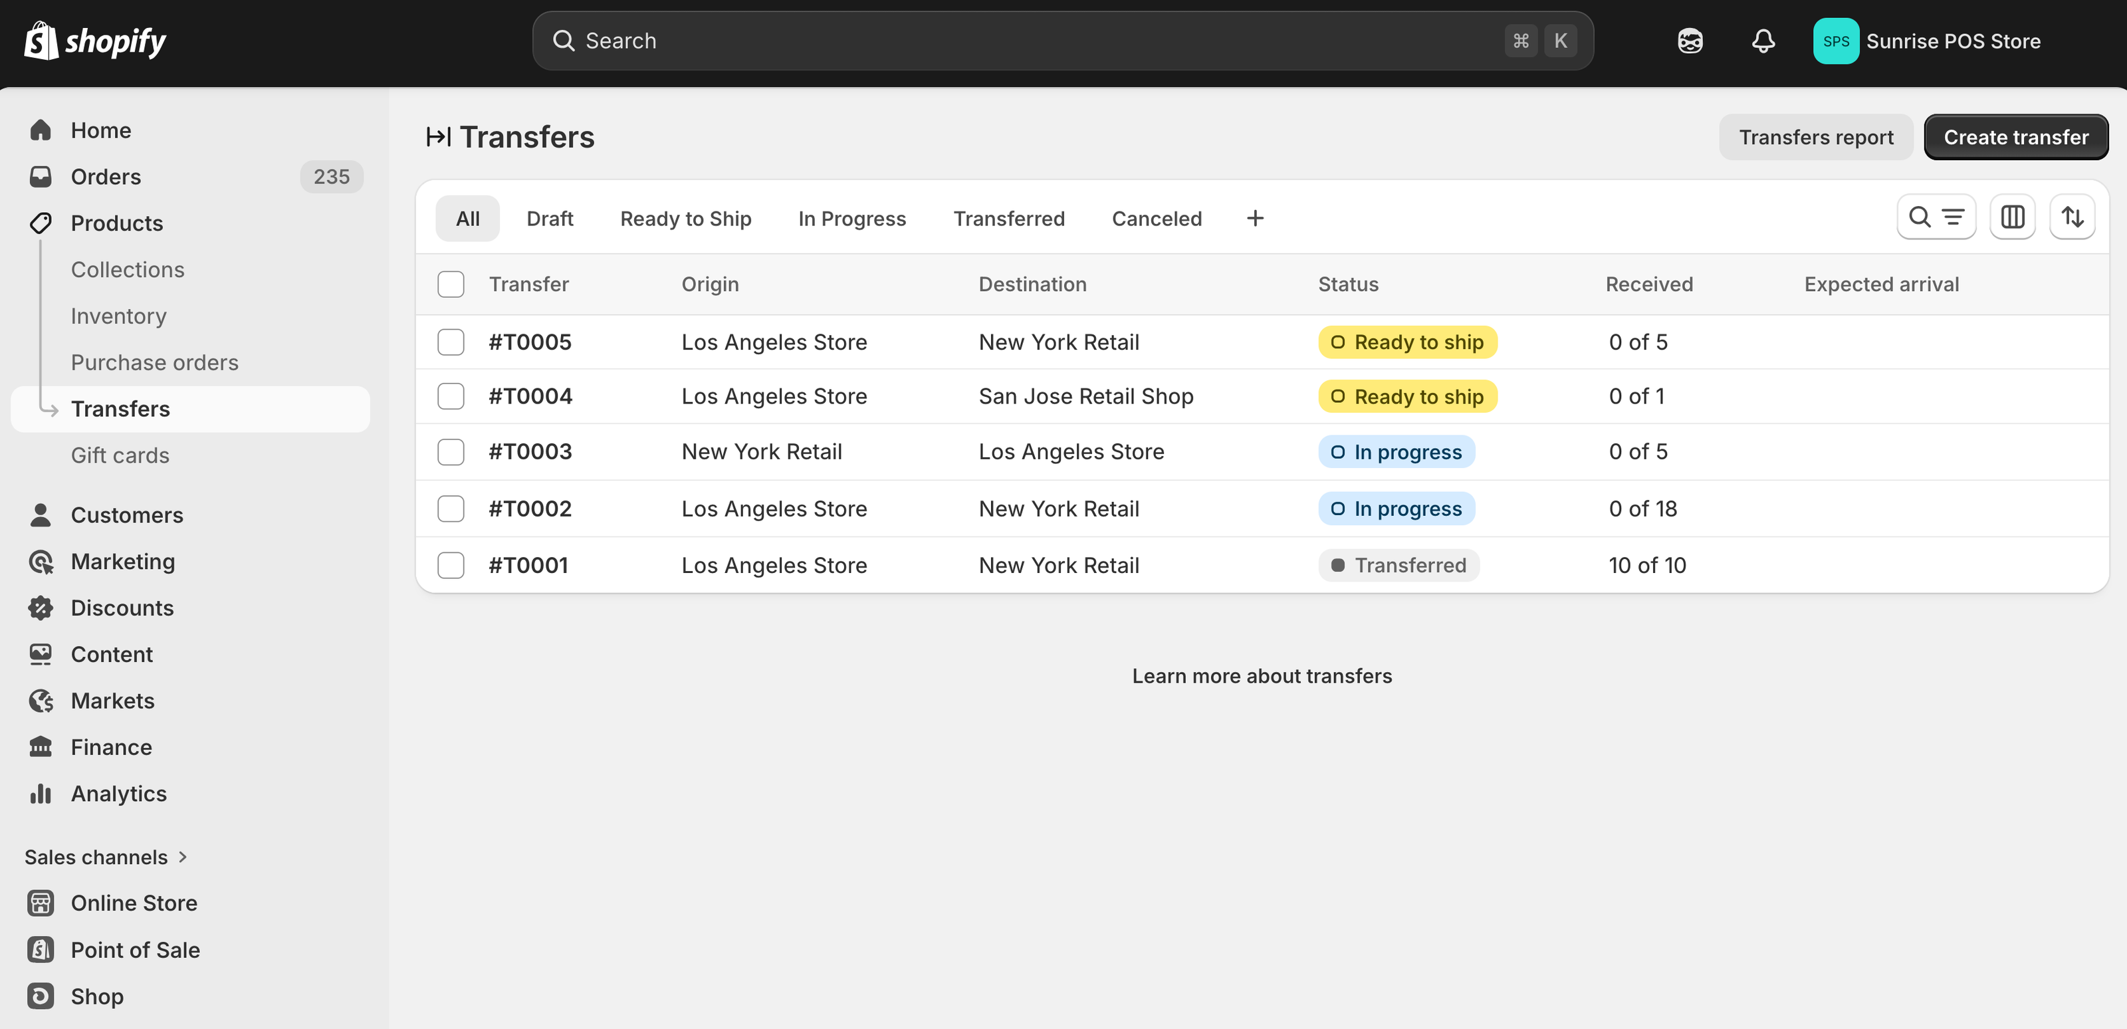Click the Markets globe icon

coord(41,701)
